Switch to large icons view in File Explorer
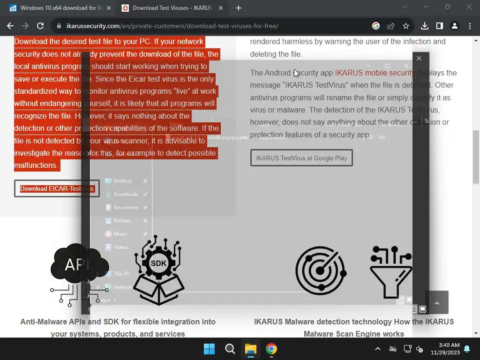480x360 pixels. tap(422, 309)
